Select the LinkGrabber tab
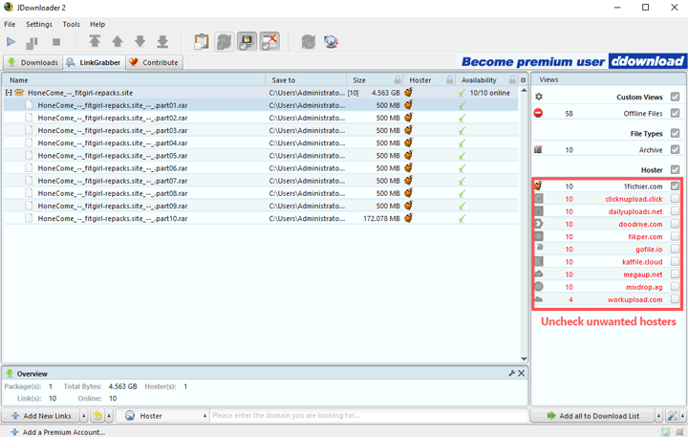The height and width of the screenshot is (437, 688). tap(94, 62)
